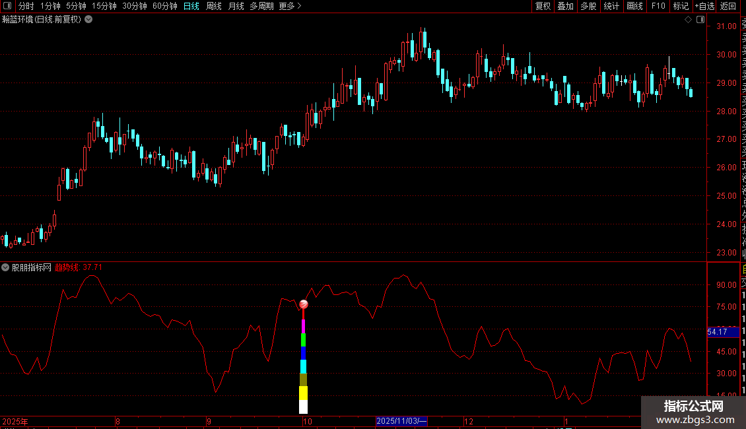Click the green segment of the signal bar

coord(304,340)
